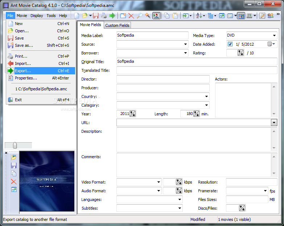Click the stretch list window toolbar icon

click(x=222, y=16)
